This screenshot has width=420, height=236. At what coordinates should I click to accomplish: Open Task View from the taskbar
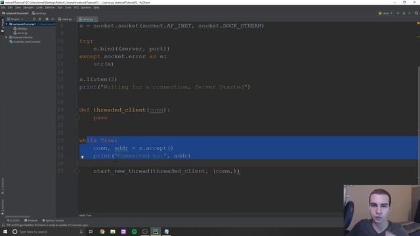[91, 231]
